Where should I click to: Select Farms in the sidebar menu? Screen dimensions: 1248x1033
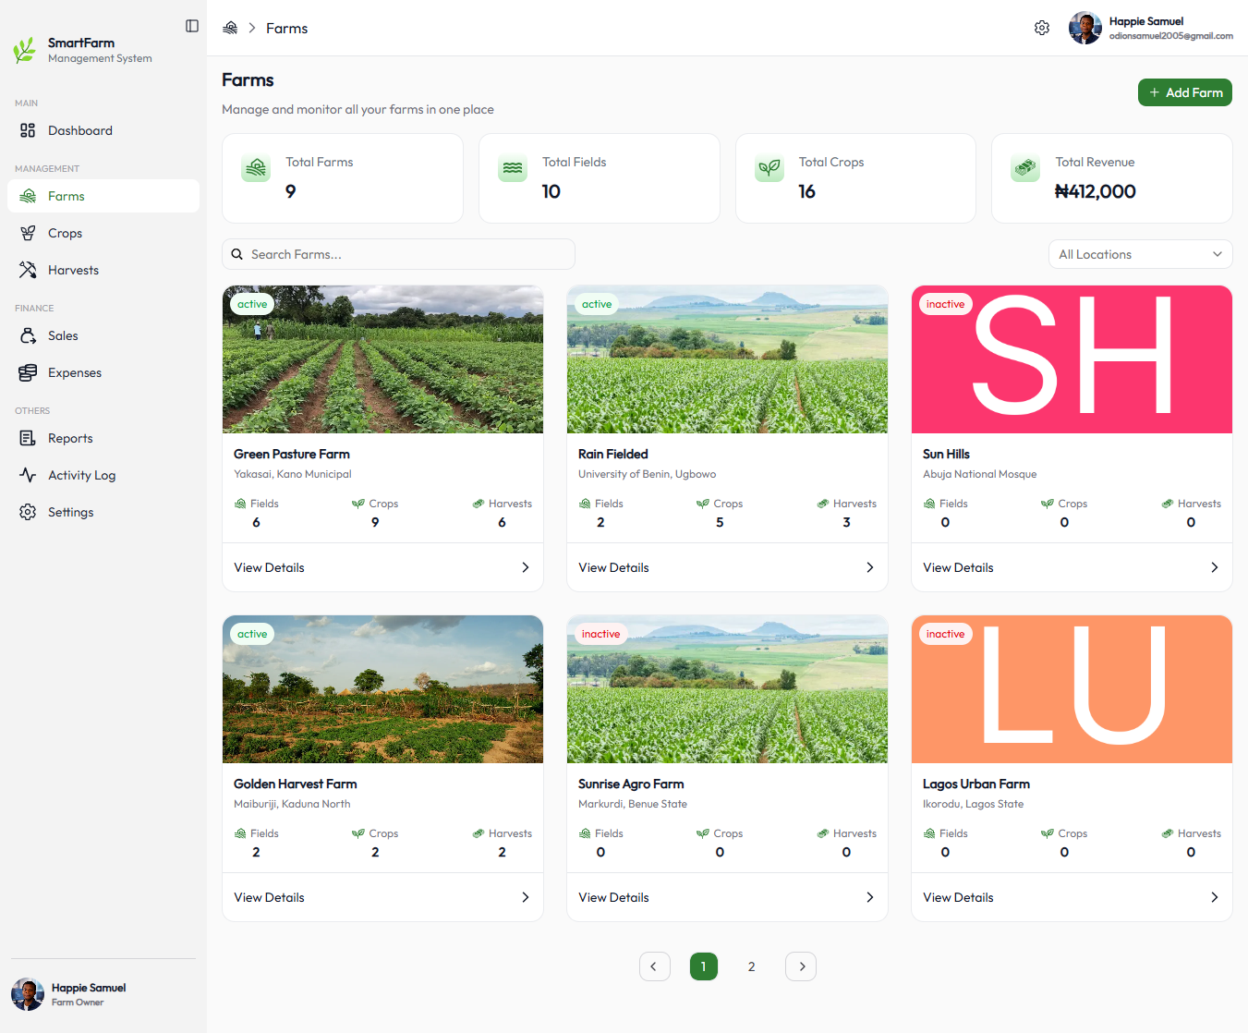pos(103,196)
